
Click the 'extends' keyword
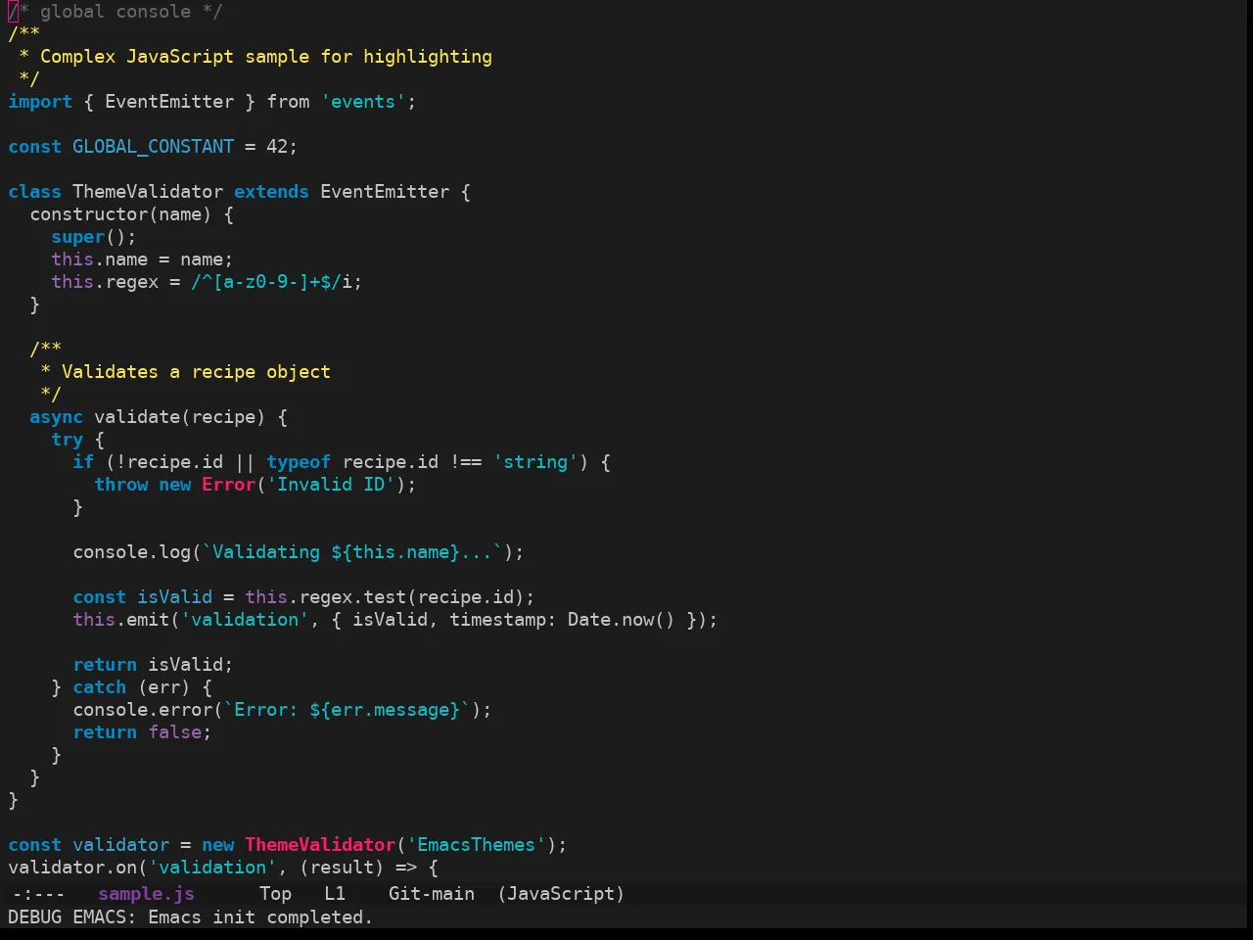click(271, 192)
